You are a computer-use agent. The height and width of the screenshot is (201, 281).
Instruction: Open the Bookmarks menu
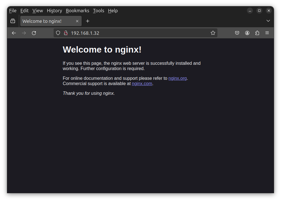click(77, 11)
